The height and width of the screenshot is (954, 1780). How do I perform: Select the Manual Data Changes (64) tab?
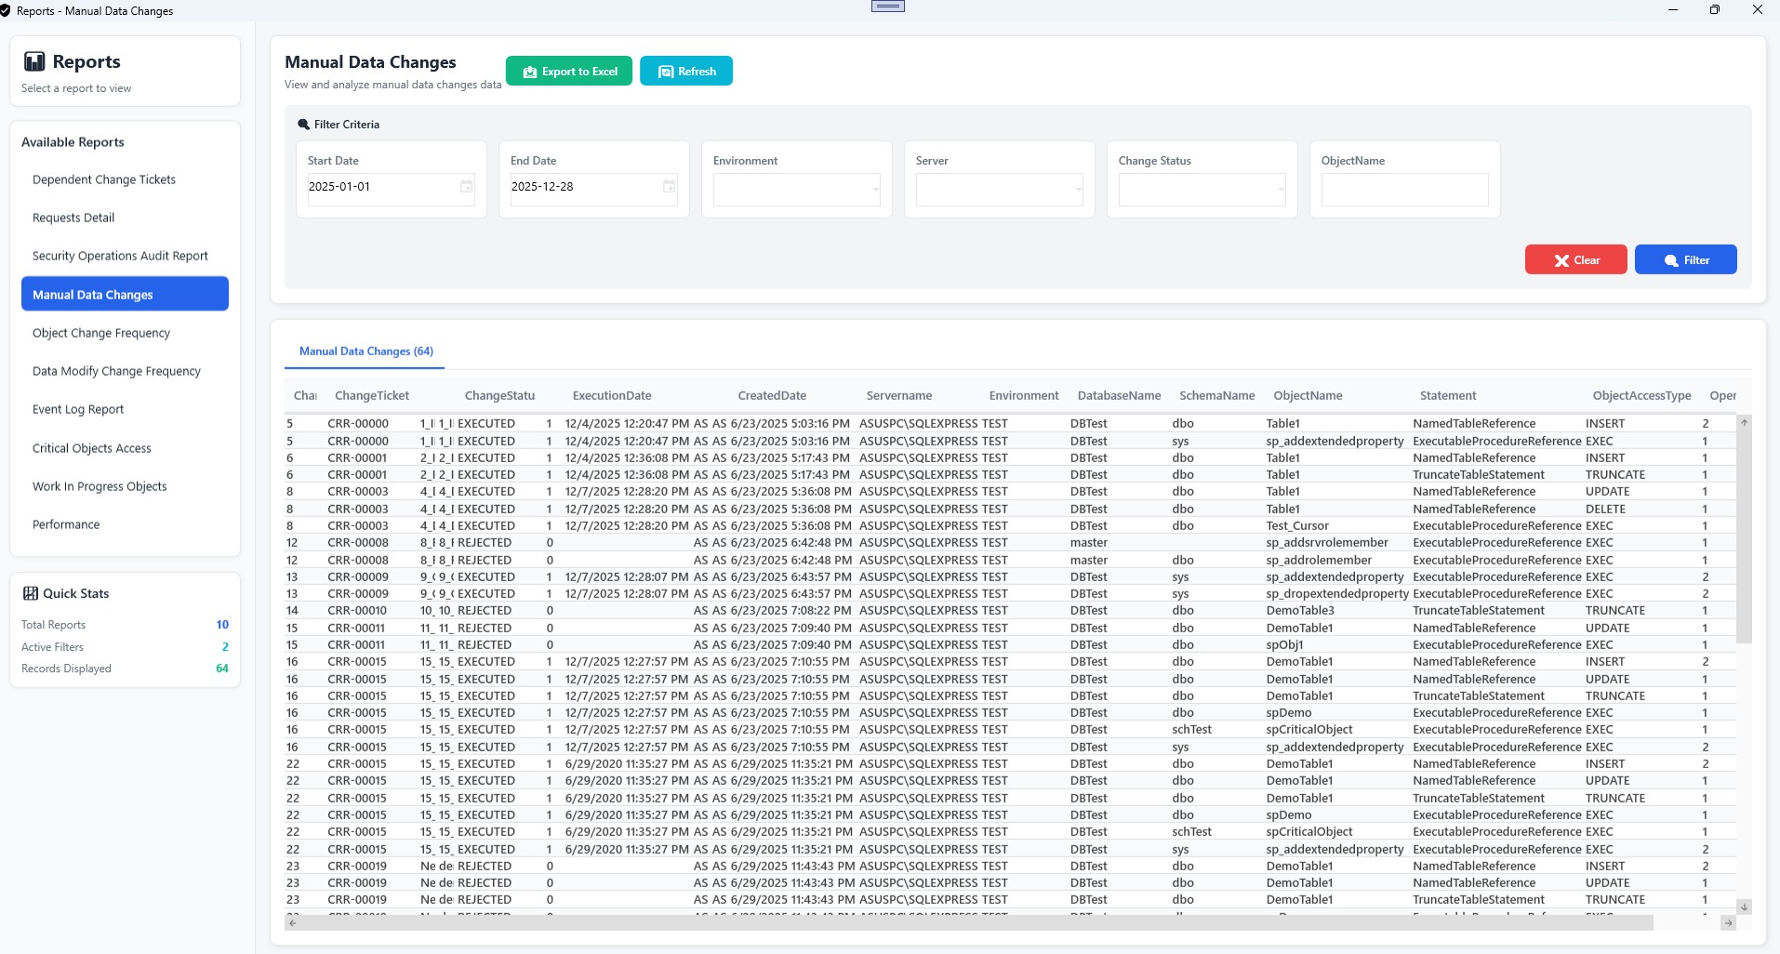(365, 351)
